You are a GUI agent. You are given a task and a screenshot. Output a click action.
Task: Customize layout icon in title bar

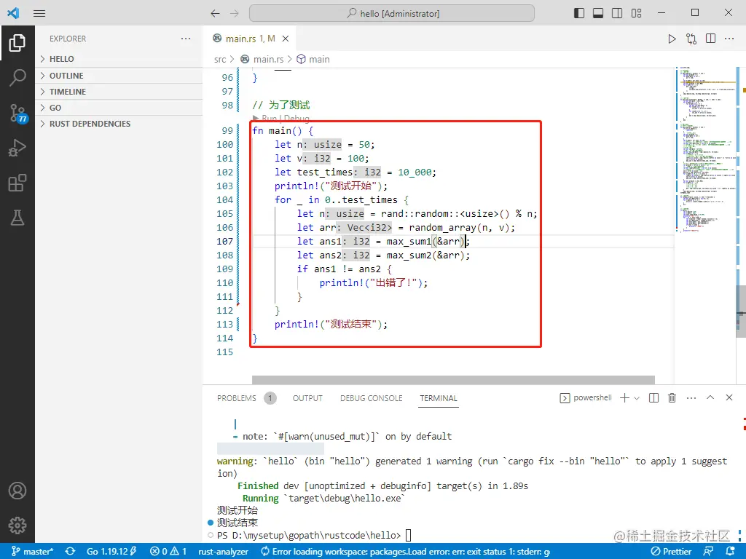click(637, 13)
